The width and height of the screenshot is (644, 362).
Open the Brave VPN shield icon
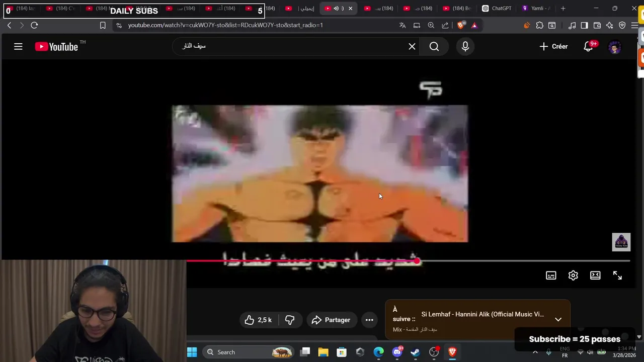tap(622, 25)
